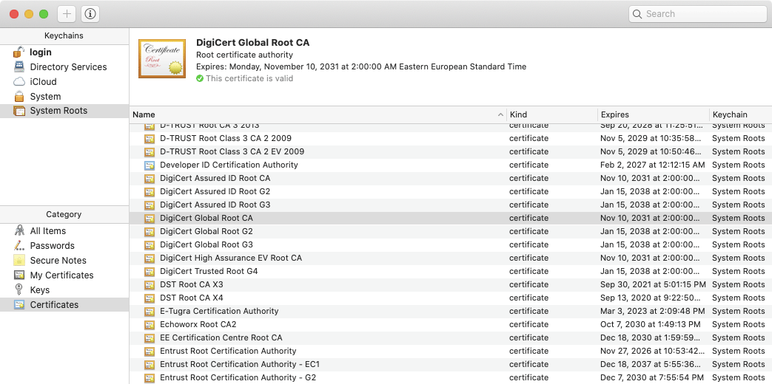Viewport: 772px width, 384px height.
Task: Select the System Roots keychain
Action: point(58,111)
